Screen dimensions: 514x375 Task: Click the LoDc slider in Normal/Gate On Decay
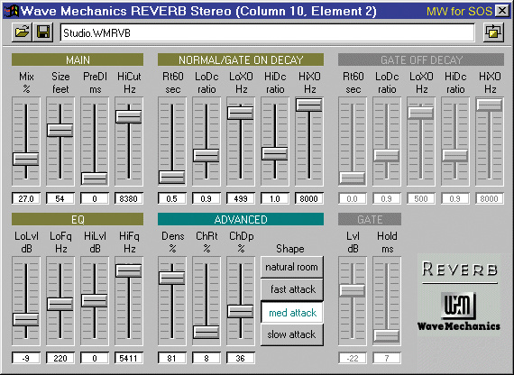pos(207,155)
